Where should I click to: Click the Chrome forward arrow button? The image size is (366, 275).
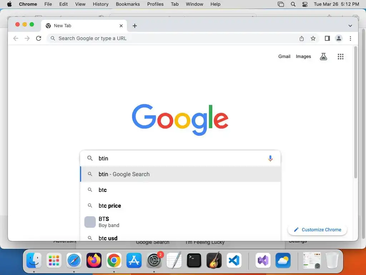click(x=27, y=38)
